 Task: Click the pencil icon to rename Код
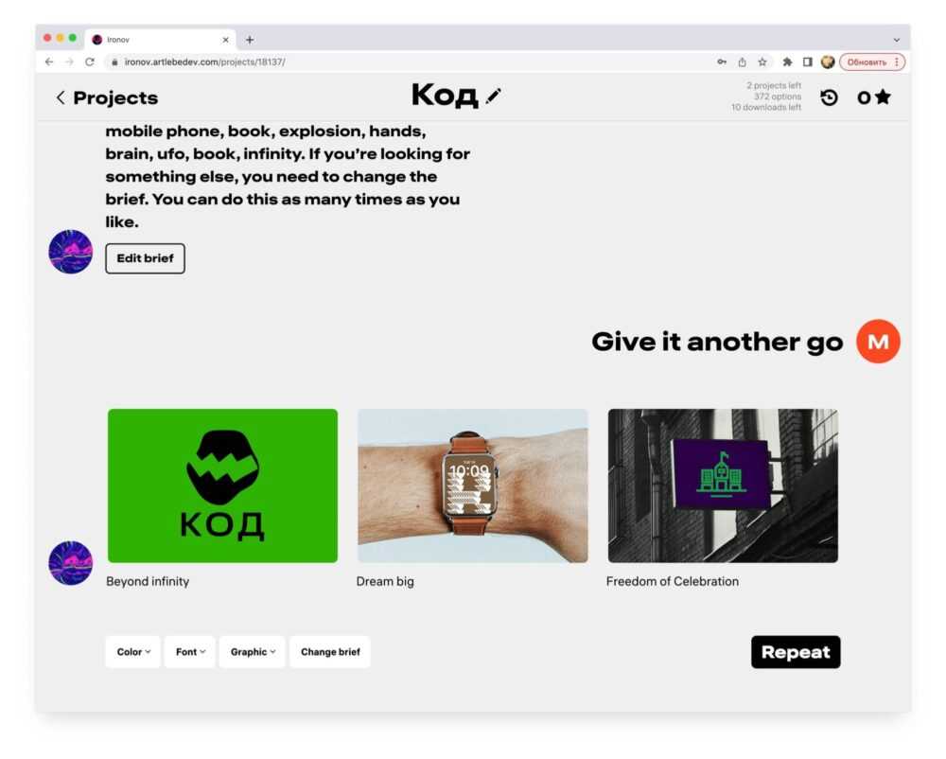point(493,96)
